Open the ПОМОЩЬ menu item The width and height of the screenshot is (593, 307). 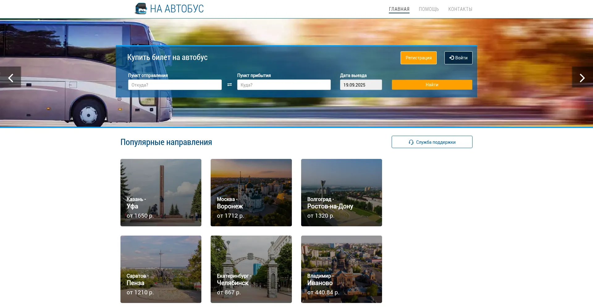[x=429, y=9]
